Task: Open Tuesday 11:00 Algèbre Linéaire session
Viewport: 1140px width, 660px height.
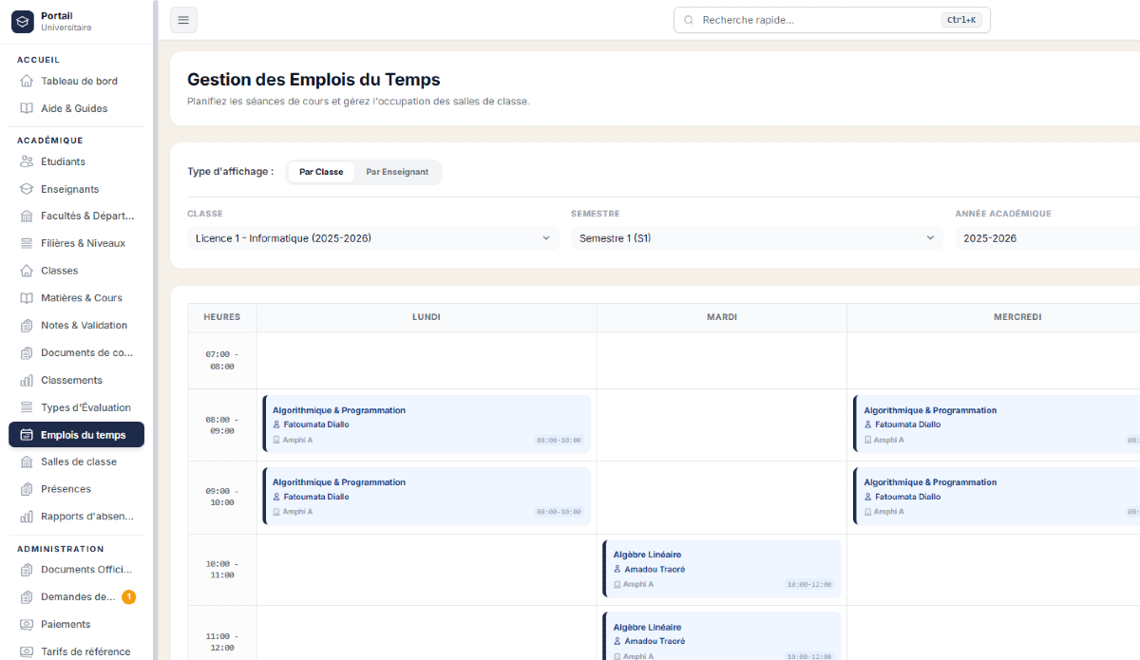Action: [x=721, y=636]
